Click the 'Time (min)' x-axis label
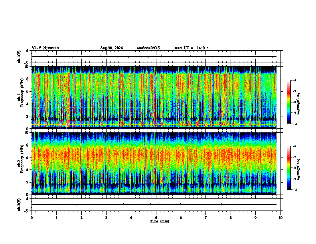The width and height of the screenshot is (316, 244). (160, 221)
